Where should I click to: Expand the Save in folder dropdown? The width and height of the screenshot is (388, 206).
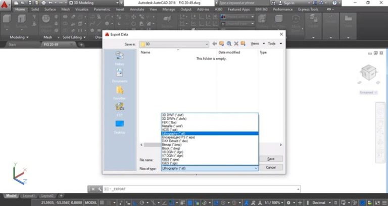(207, 44)
